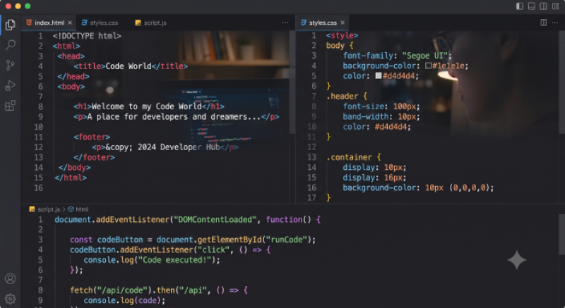This screenshot has width=565, height=308.
Task: Click line number 4 in script.js
Action: [x=40, y=250]
